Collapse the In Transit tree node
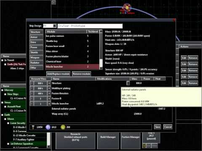This screenshot has height=151, width=202. [x=2, y=60]
